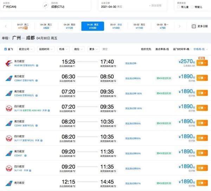Viewport: 211px width, 191px height.
Task: Sort results by 价格高-低
Action: pyautogui.click(x=200, y=49)
